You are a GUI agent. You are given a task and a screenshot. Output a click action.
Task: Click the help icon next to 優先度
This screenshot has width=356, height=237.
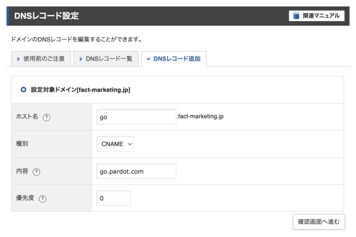coord(42,199)
